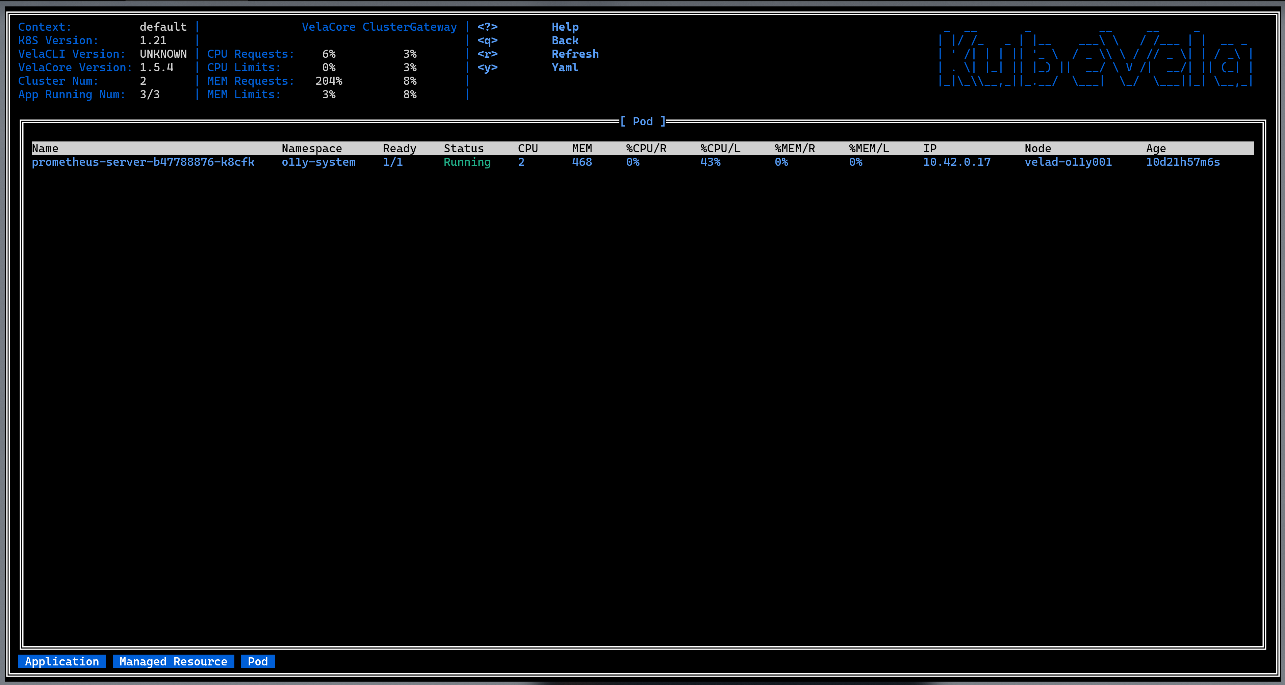Click the %CPU/R column header

(x=646, y=149)
